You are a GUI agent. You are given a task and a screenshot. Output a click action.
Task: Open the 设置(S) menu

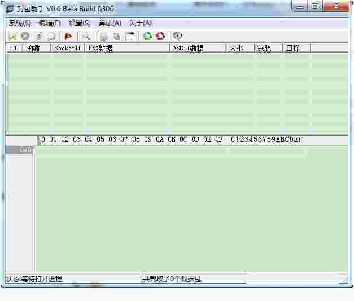click(80, 23)
